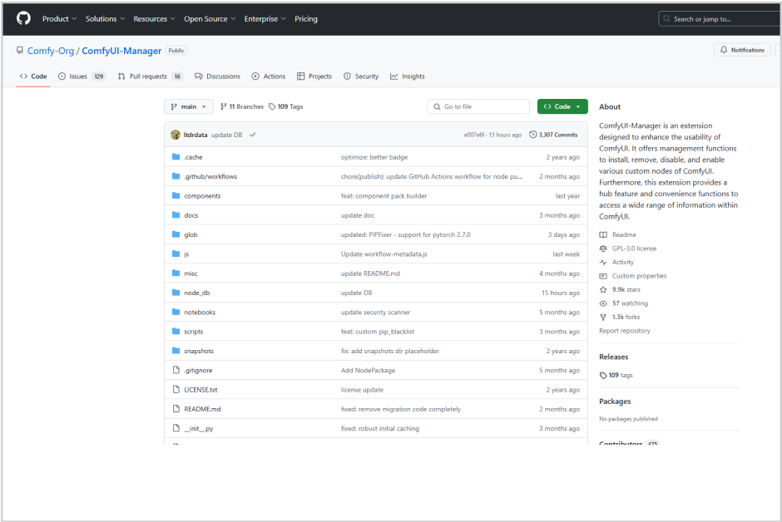Viewport: 782px width, 522px height.
Task: Open ltdrdata author profile link
Action: click(195, 135)
